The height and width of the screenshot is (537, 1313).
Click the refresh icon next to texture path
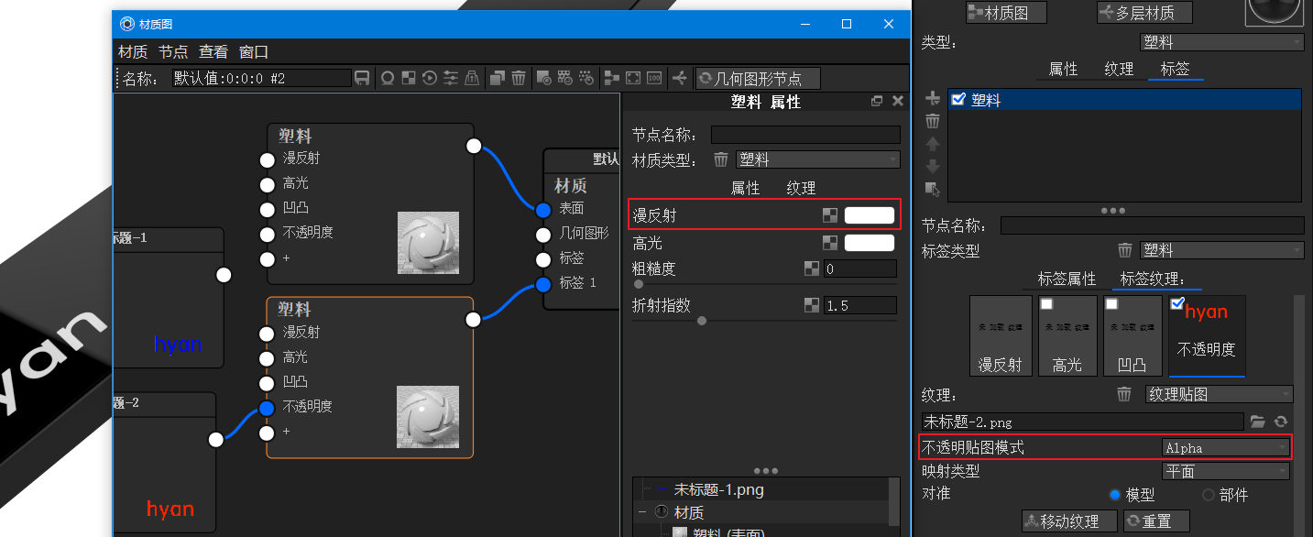[1279, 422]
